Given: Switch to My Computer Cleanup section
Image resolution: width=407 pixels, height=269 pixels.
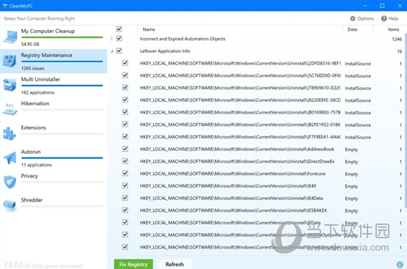Looking at the screenshot, I should (x=54, y=37).
